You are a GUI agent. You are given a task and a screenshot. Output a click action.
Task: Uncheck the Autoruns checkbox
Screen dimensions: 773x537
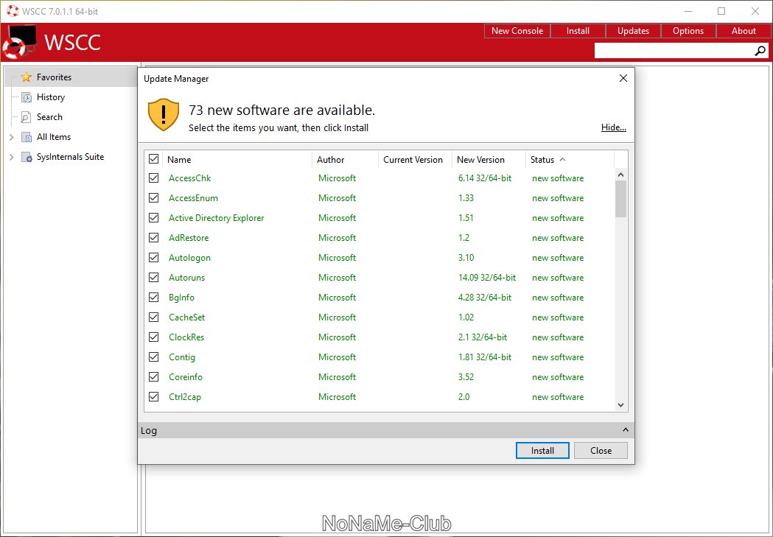click(x=154, y=278)
